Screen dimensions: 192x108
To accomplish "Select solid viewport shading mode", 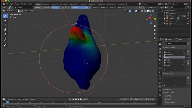I will (148, 11).
